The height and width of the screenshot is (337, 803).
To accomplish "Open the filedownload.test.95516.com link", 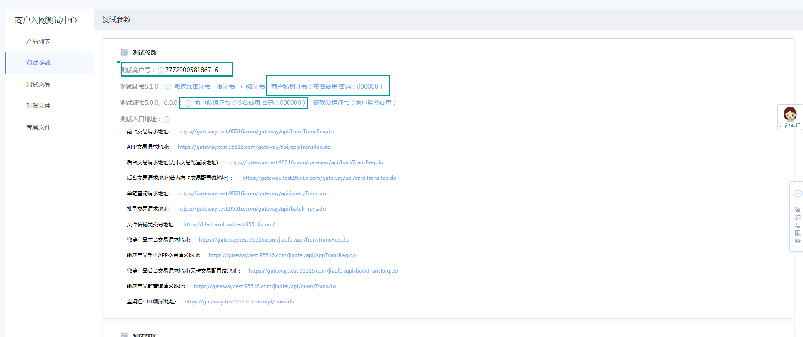I will point(229,224).
